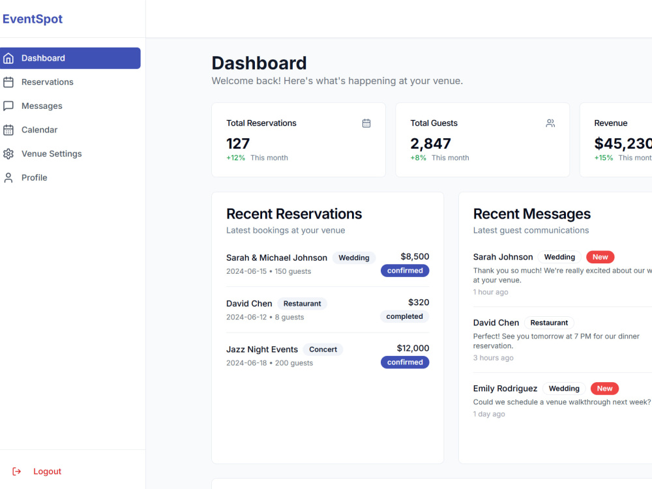Image resolution: width=652 pixels, height=489 pixels.
Task: Click New badge on Sarah Johnson message
Action: [600, 257]
